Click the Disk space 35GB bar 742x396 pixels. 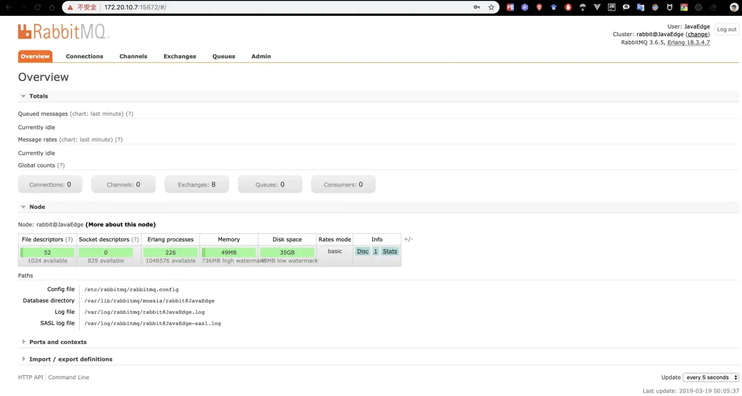[x=287, y=253]
